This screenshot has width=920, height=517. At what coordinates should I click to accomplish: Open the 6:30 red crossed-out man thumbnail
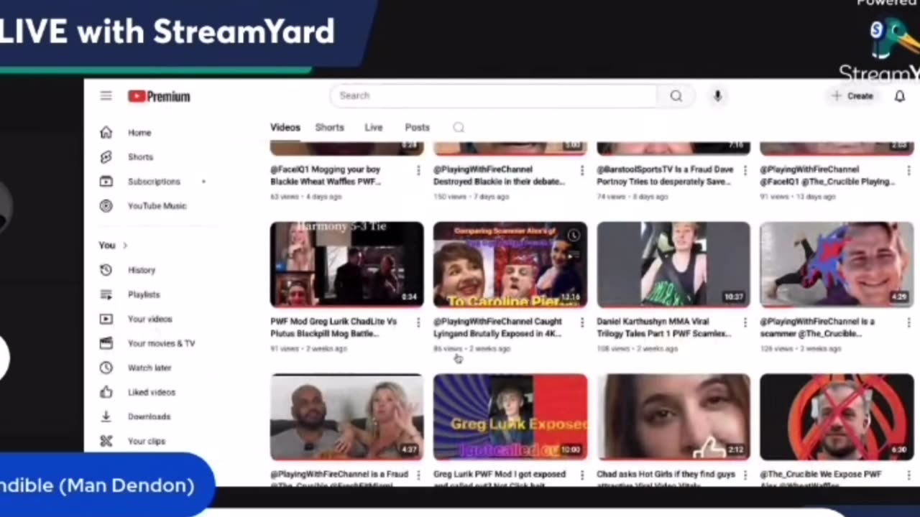837,416
